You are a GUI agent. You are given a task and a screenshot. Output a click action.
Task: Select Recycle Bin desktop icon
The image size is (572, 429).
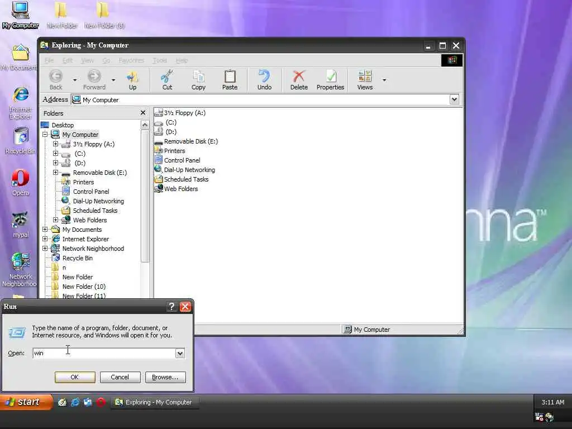click(x=21, y=140)
